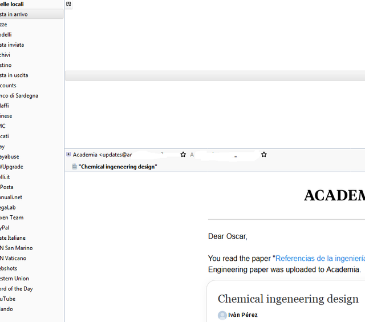Open the Chemical ingeneering design paper title

click(x=288, y=299)
